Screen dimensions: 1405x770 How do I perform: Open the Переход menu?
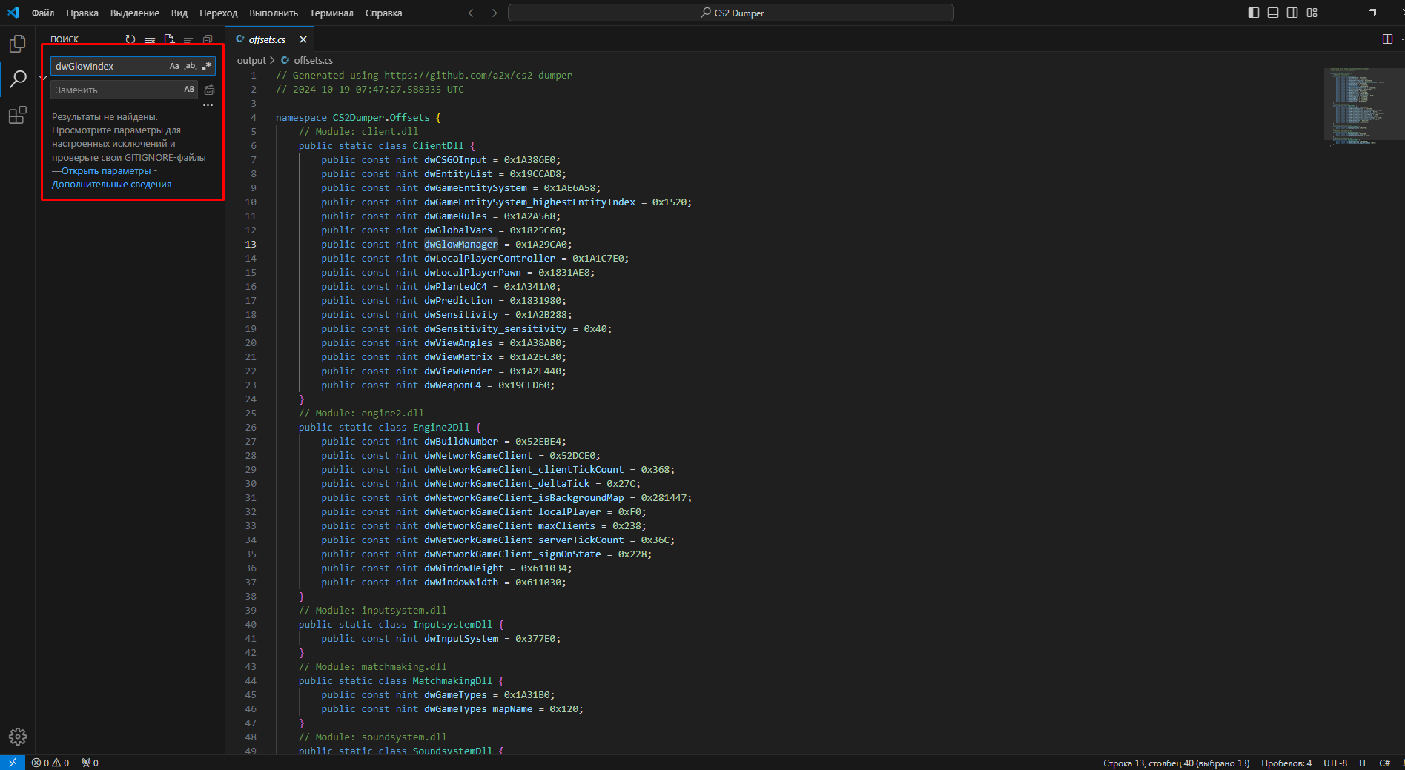[x=219, y=13]
